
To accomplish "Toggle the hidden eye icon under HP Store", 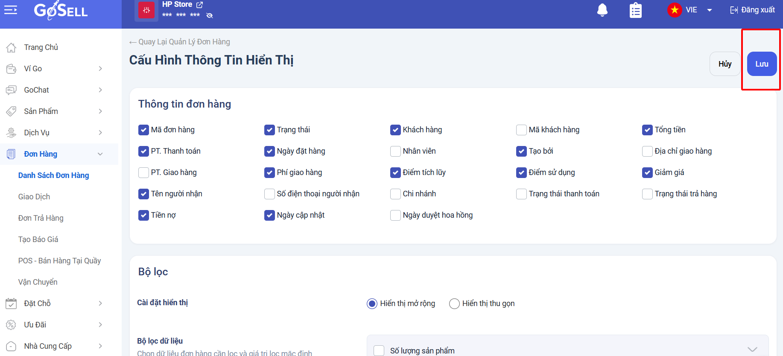I will coord(210,15).
